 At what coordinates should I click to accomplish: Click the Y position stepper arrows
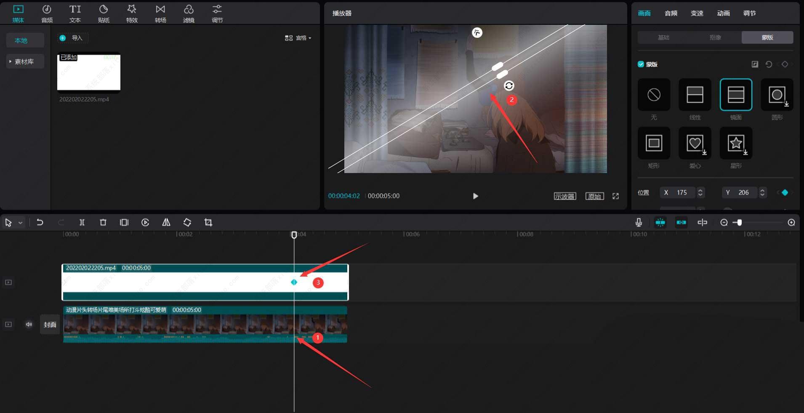pos(762,192)
